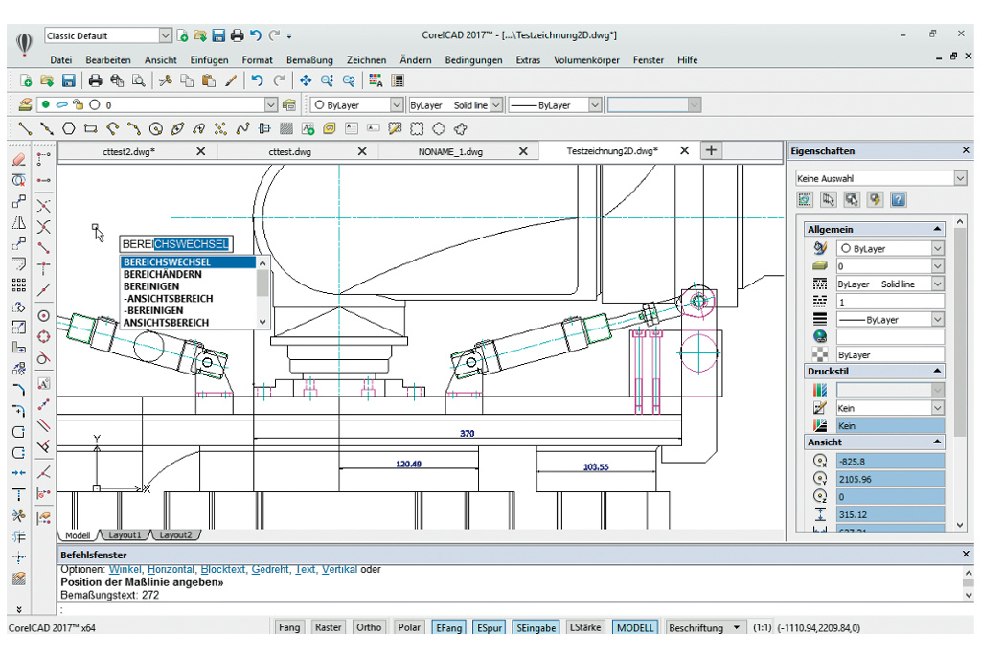The width and height of the screenshot is (981, 658).
Task: Click the Pan view icon
Action: (x=306, y=80)
